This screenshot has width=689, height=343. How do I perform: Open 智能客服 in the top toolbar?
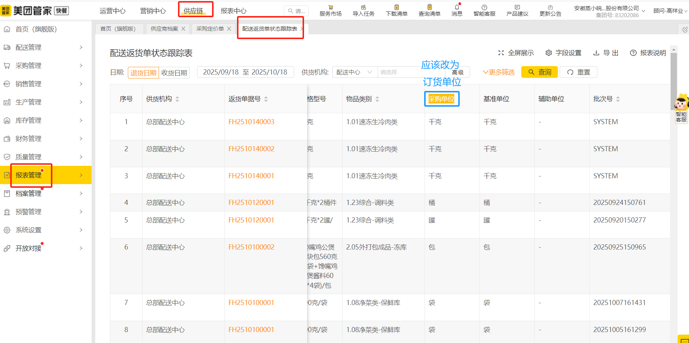(x=484, y=10)
